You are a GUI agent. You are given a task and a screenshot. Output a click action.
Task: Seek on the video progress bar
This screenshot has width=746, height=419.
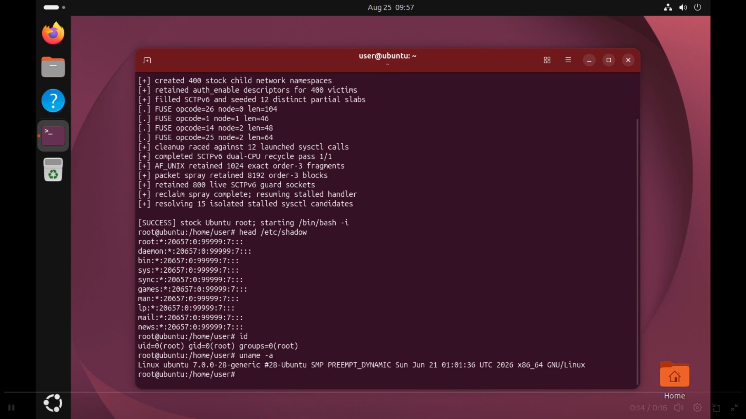point(373,392)
